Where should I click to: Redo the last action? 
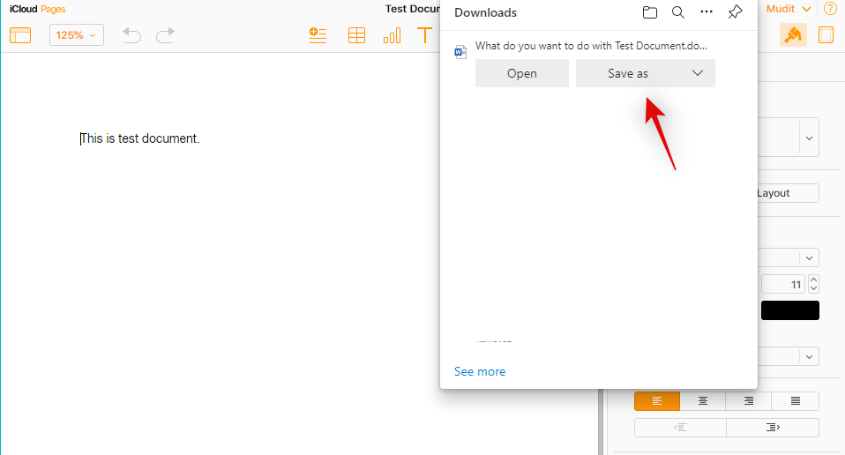point(166,35)
